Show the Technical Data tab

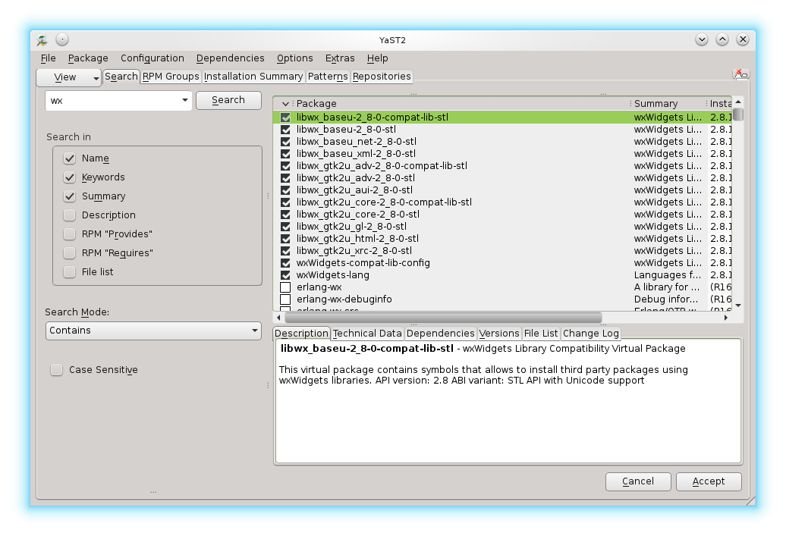pos(367,334)
